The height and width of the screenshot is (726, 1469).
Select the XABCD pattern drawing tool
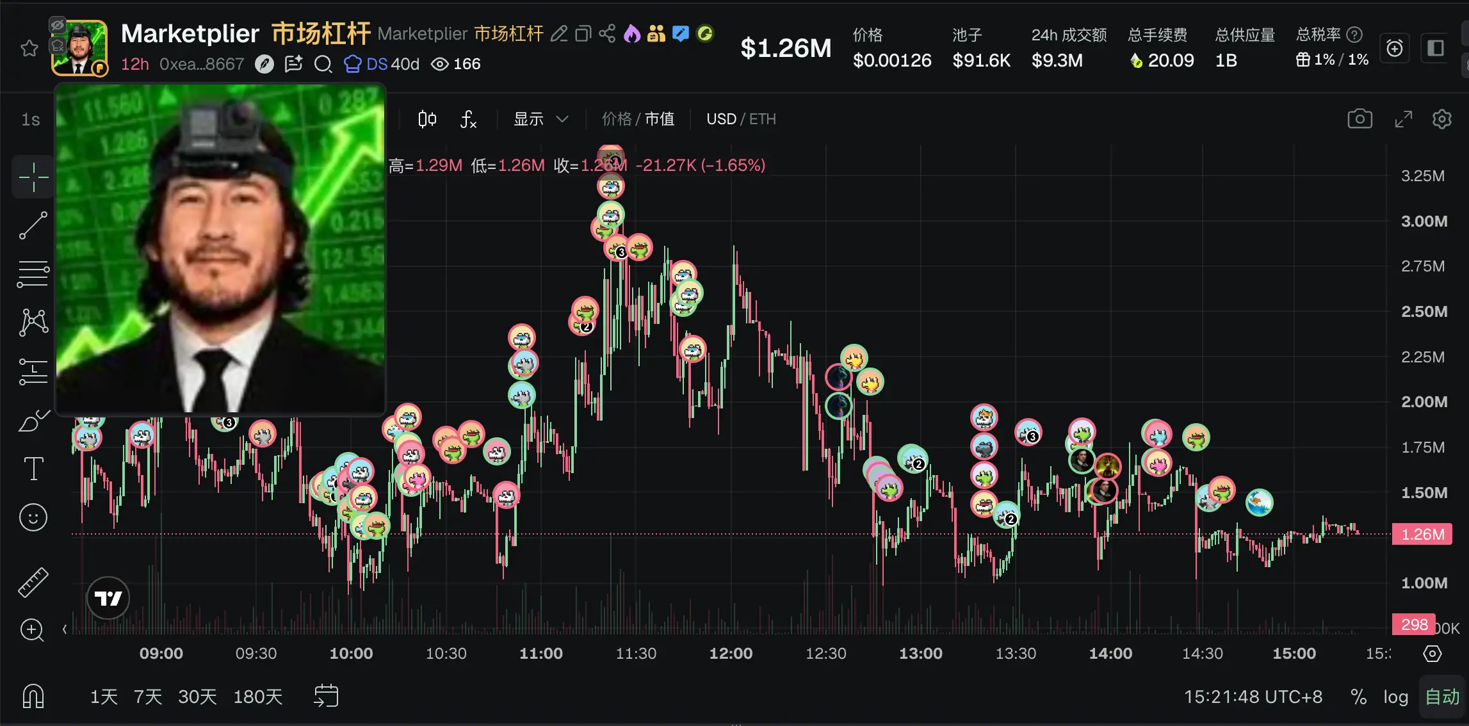33,322
